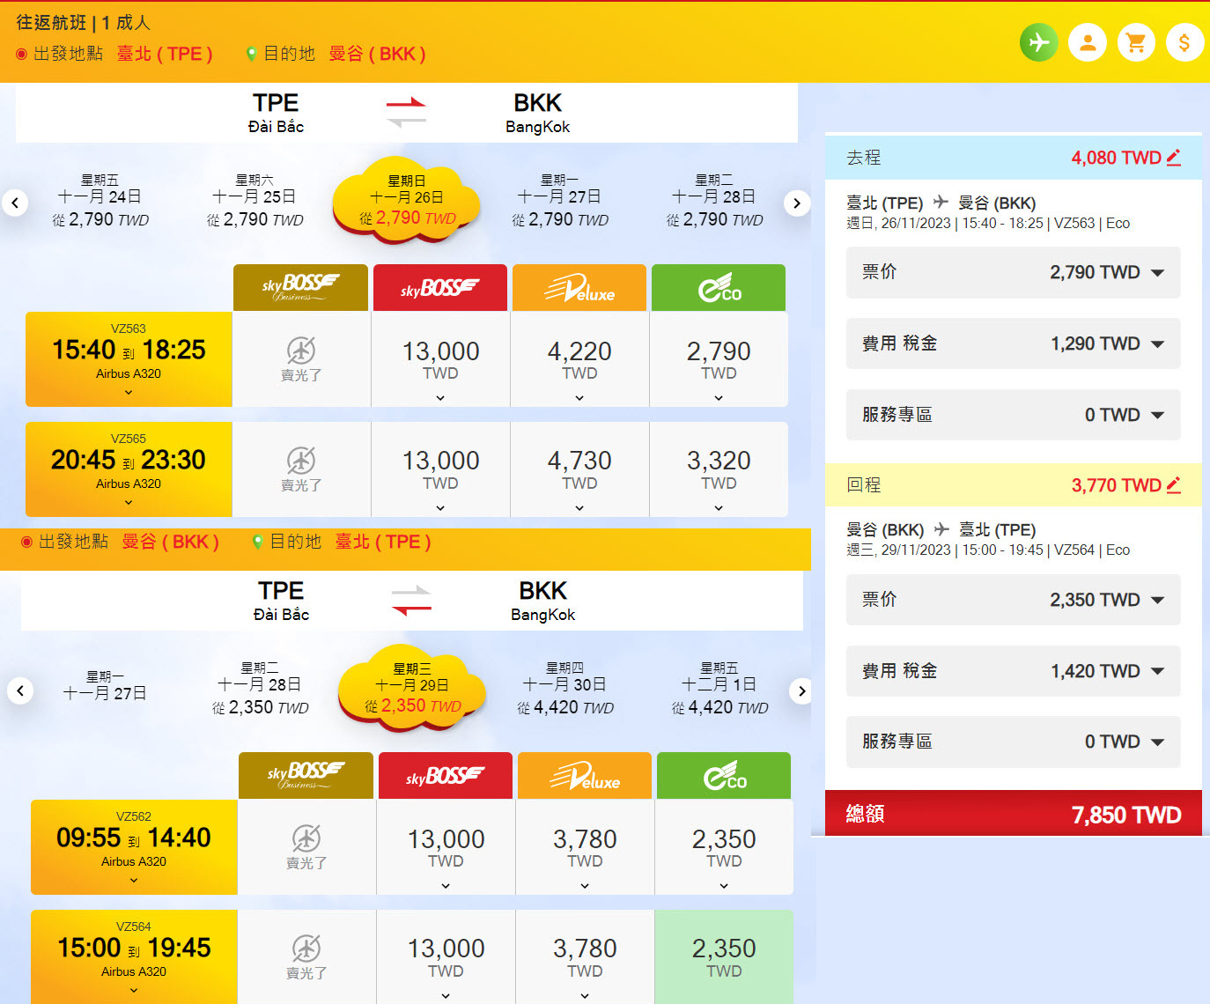
Task: Expand VZ563 15:40 flight details
Action: pos(129,393)
